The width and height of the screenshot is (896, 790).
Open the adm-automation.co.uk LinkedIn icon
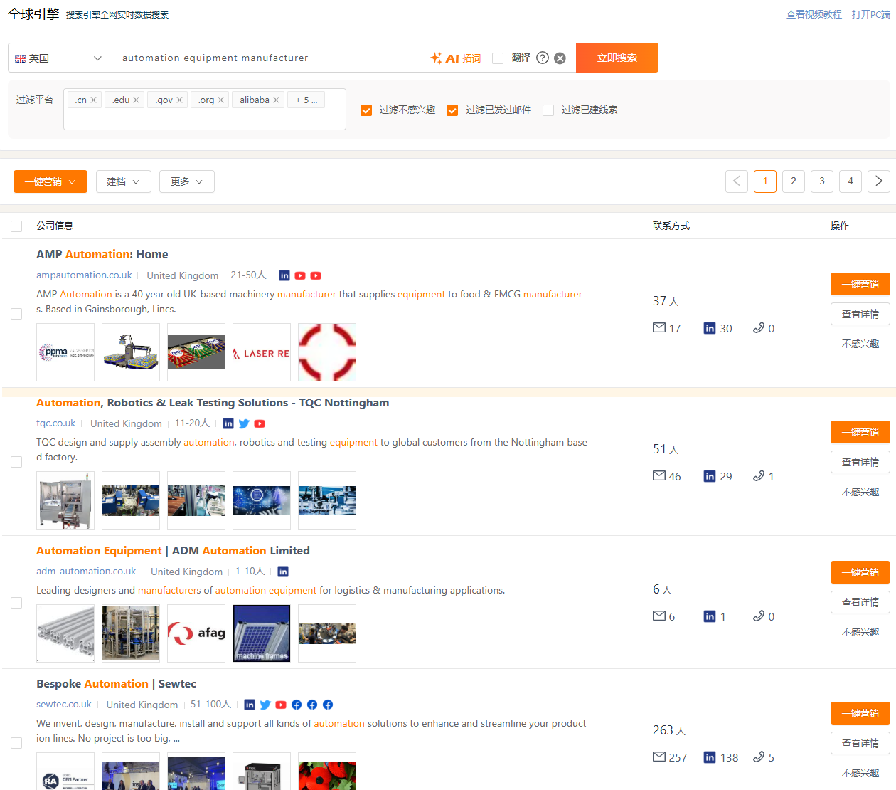[x=283, y=572]
